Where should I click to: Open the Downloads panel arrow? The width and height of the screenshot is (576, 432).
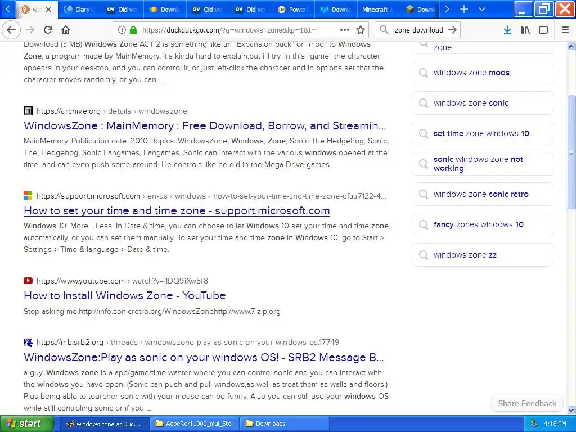coord(507,30)
